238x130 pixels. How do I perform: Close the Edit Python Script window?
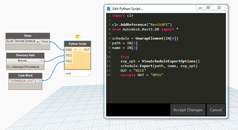tap(219, 7)
